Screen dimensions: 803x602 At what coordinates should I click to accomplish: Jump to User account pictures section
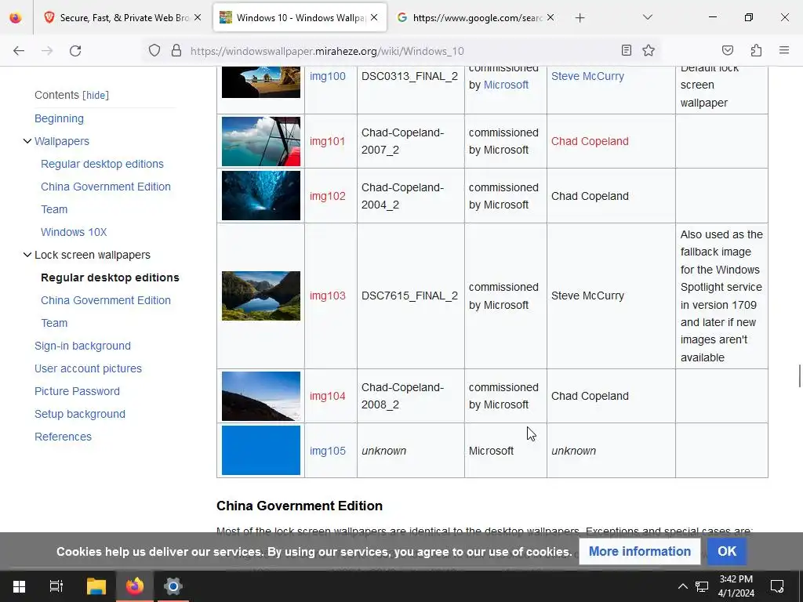88,368
